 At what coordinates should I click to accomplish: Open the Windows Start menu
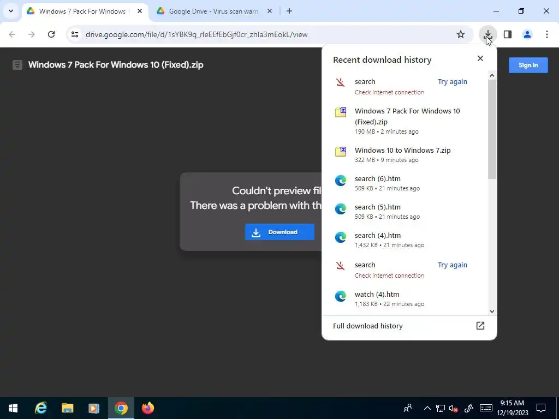pyautogui.click(x=13, y=408)
